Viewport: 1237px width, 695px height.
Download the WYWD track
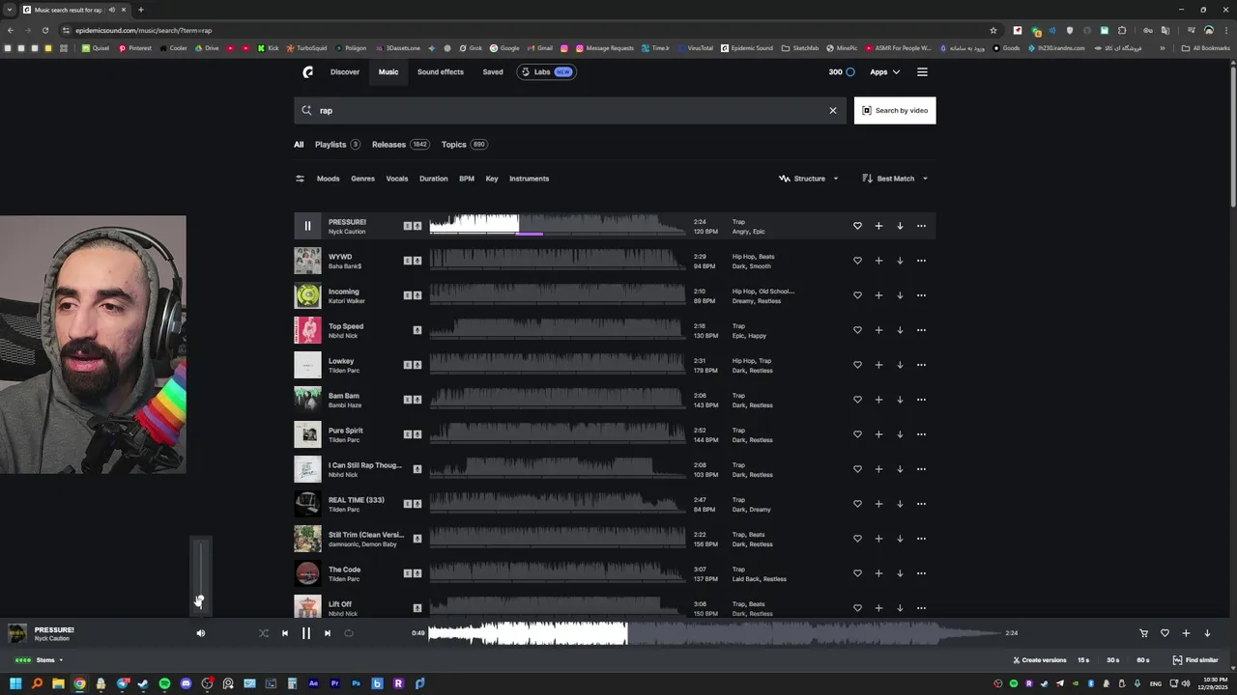pyautogui.click(x=900, y=261)
